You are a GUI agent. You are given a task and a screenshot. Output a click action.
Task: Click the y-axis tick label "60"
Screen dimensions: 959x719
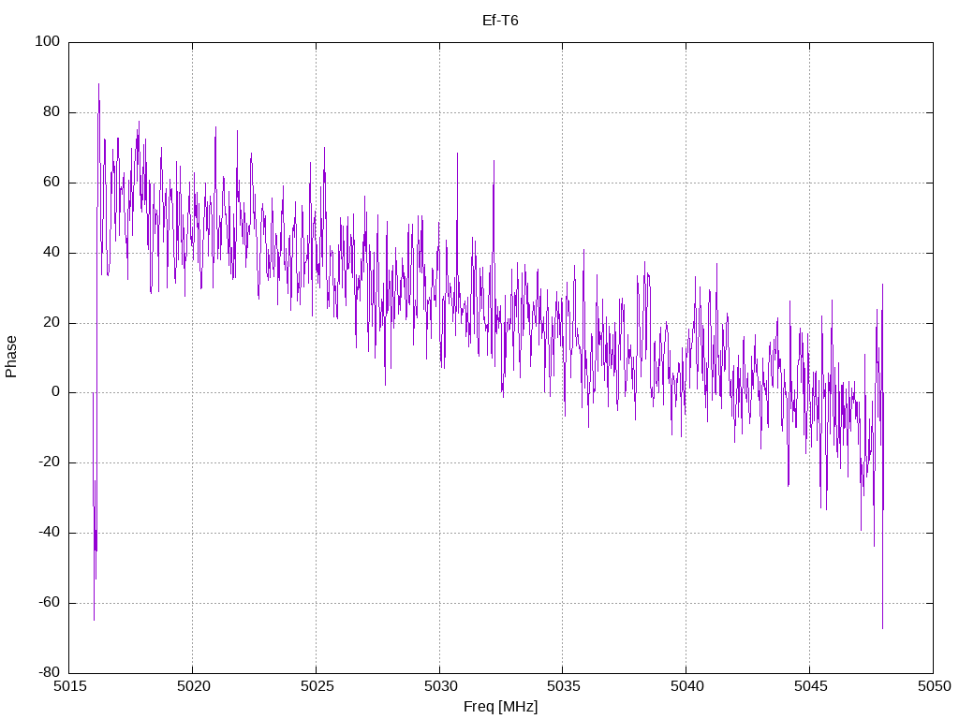(x=52, y=183)
